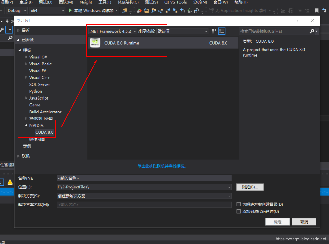
Task: Select Build Accelerator in the tree
Action: [x=45, y=112]
